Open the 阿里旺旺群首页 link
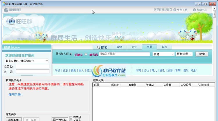The height and width of the screenshot is (121, 218). (x=163, y=10)
